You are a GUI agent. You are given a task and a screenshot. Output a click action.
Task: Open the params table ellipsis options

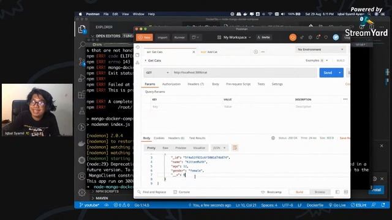point(345,99)
